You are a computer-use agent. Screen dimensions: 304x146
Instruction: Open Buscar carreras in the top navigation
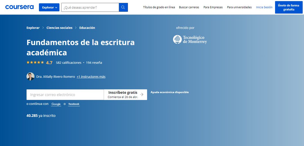click(189, 7)
